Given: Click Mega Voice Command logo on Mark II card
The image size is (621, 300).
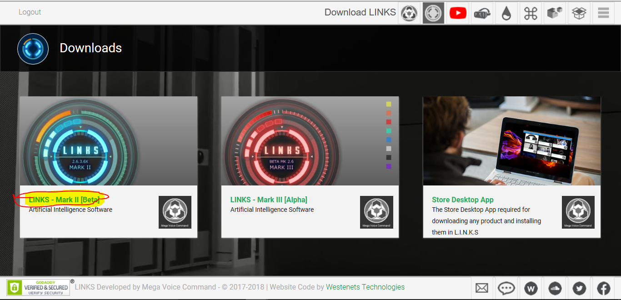Looking at the screenshot, I should point(175,212).
